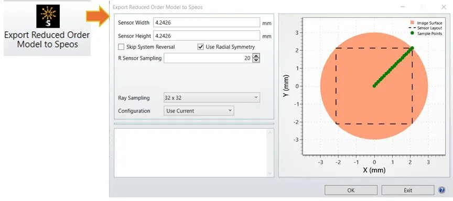This screenshot has height=201, width=453.
Task: Enable the Skip System Reversal checkbox
Action: (121, 47)
